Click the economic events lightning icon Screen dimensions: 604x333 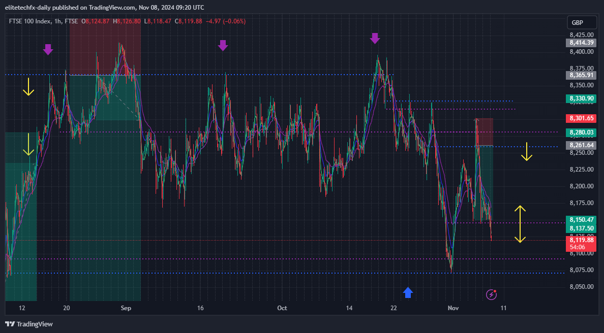(491, 294)
